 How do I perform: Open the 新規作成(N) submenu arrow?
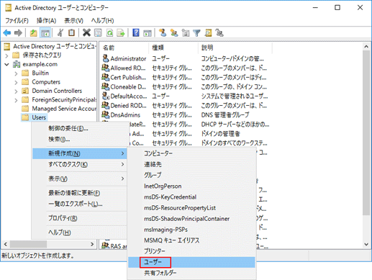[122, 153]
